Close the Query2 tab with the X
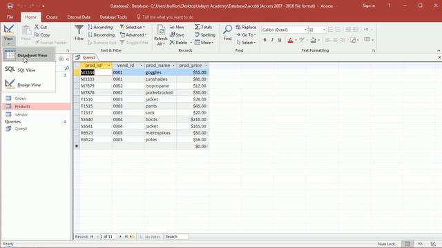442x248 pixels. (x=439, y=57)
